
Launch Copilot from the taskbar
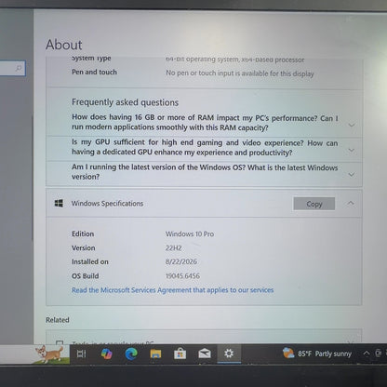107,354
